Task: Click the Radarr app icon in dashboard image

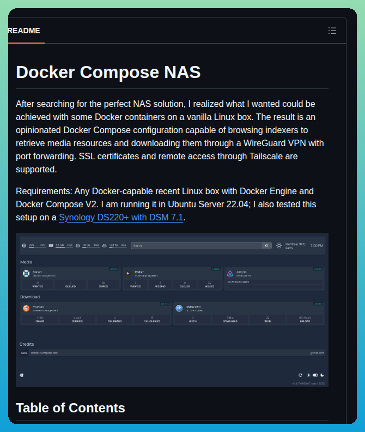Action: (x=127, y=273)
